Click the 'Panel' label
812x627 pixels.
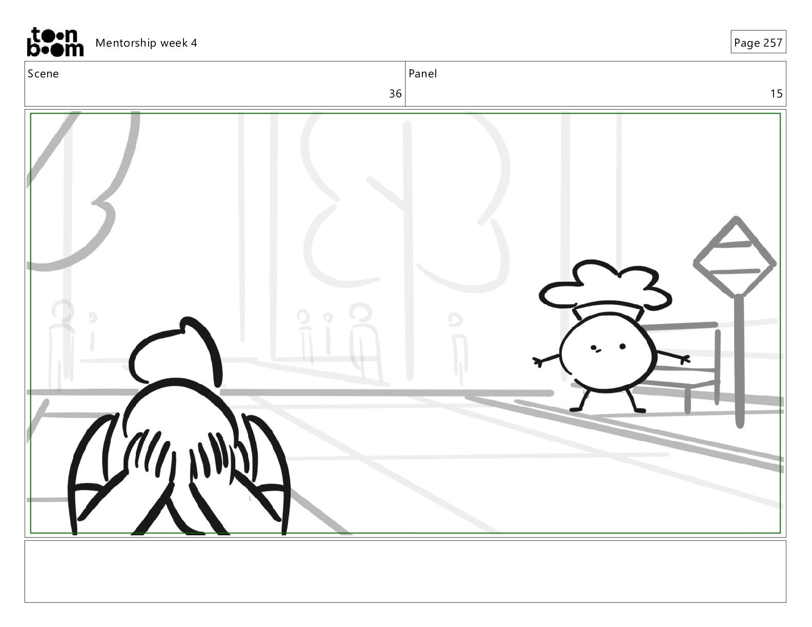click(x=422, y=74)
